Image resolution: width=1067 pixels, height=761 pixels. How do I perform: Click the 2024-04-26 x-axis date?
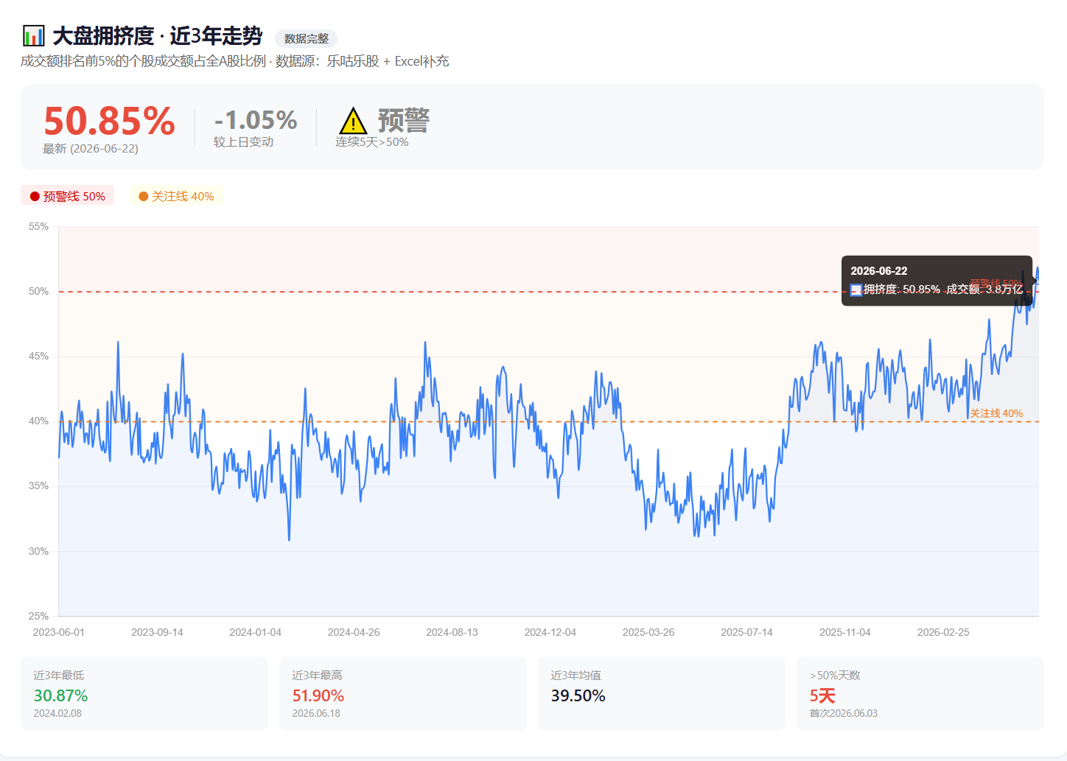pos(354,632)
